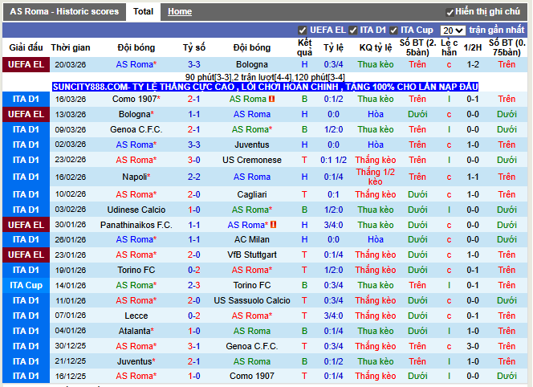Open the SUNCITY888.COM banner link
533x387 pixels.
tap(265, 86)
